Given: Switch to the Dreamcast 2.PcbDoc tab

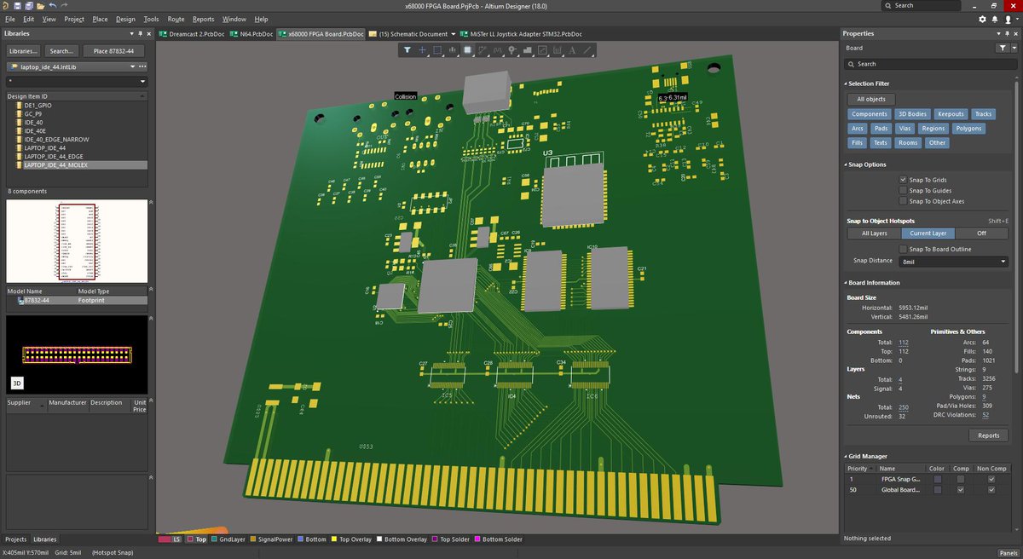Looking at the screenshot, I should coord(195,34).
